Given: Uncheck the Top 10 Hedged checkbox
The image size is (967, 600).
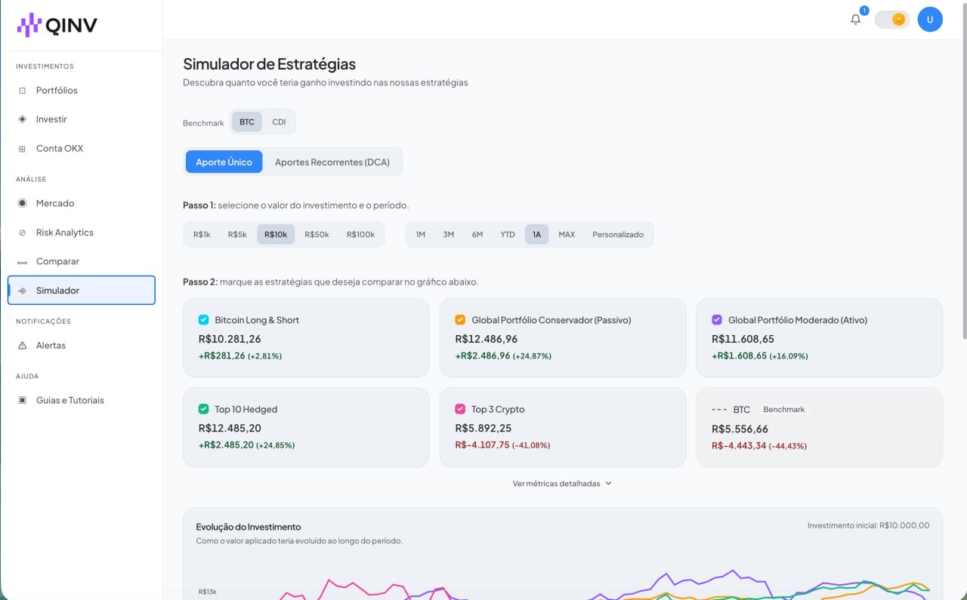Looking at the screenshot, I should (x=203, y=409).
